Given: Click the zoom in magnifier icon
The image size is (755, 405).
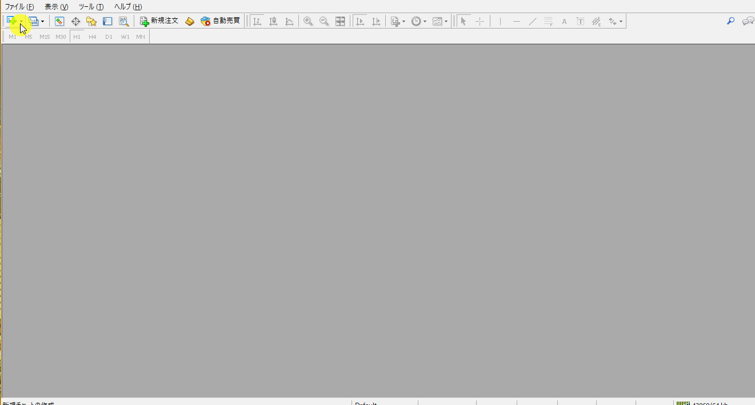Looking at the screenshot, I should [x=308, y=21].
